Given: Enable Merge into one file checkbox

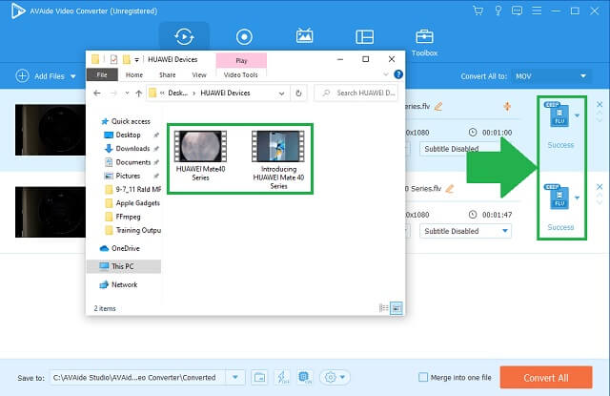Looking at the screenshot, I should 423,377.
